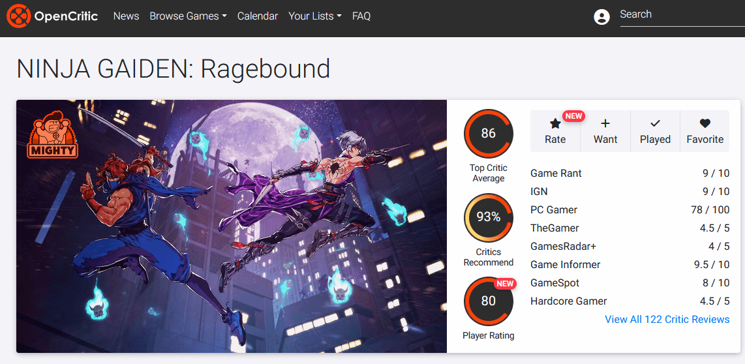The width and height of the screenshot is (745, 364).
Task: Click the Player Rating score circle
Action: pyautogui.click(x=489, y=301)
